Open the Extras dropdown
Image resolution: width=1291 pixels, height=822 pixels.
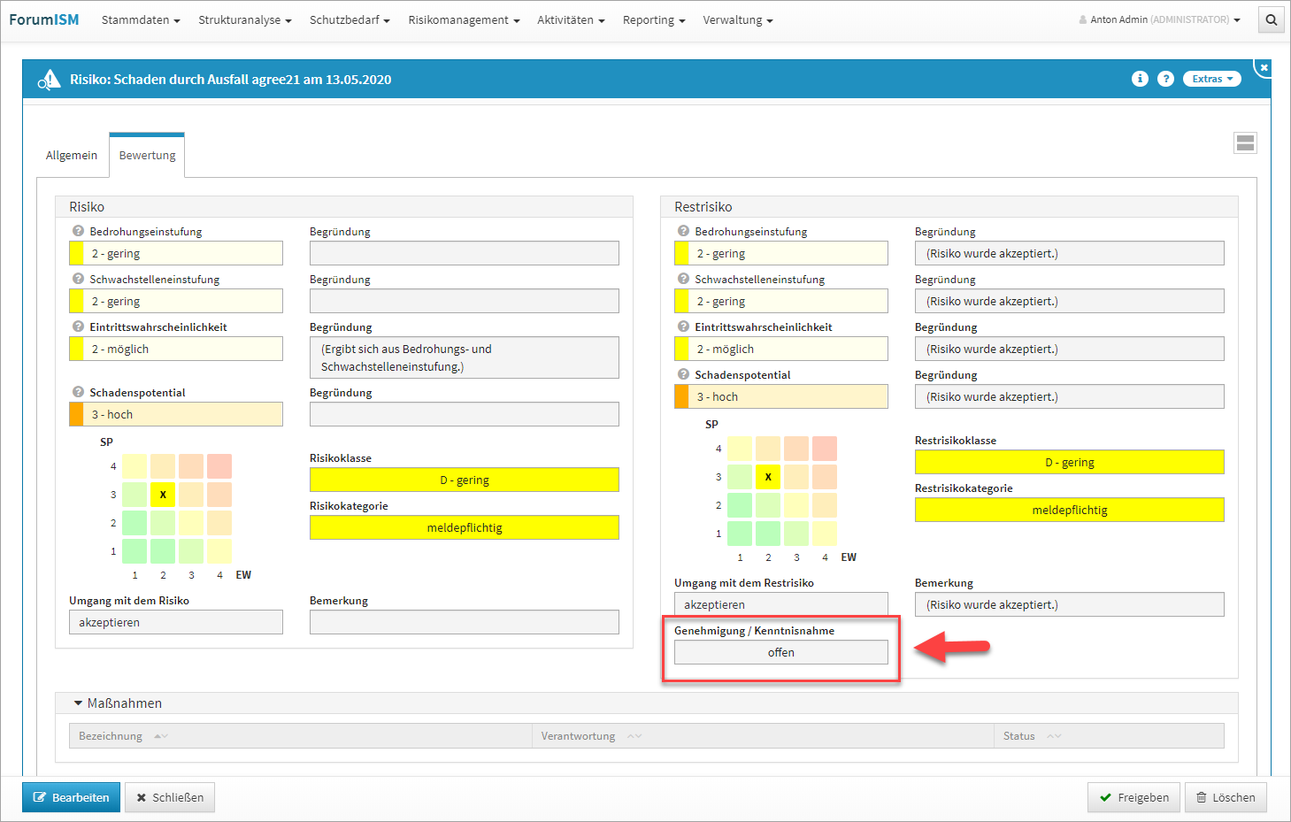pyautogui.click(x=1211, y=79)
